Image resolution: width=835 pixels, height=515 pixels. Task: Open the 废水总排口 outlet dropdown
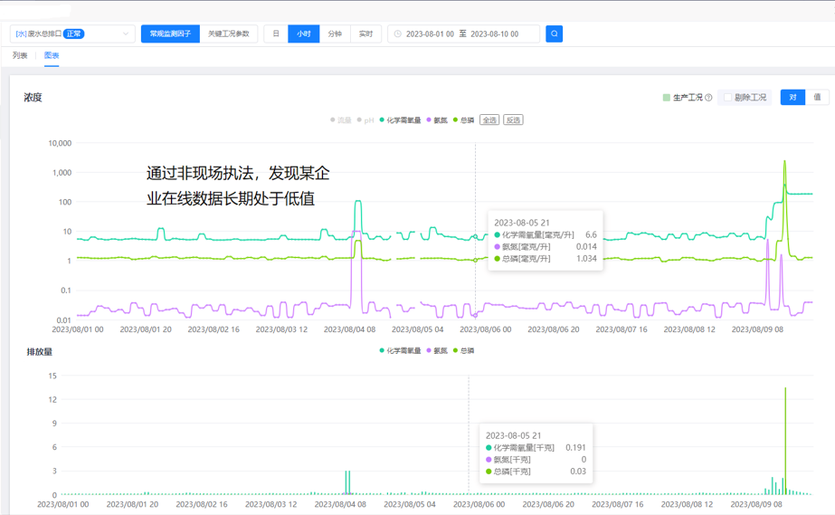click(x=72, y=33)
